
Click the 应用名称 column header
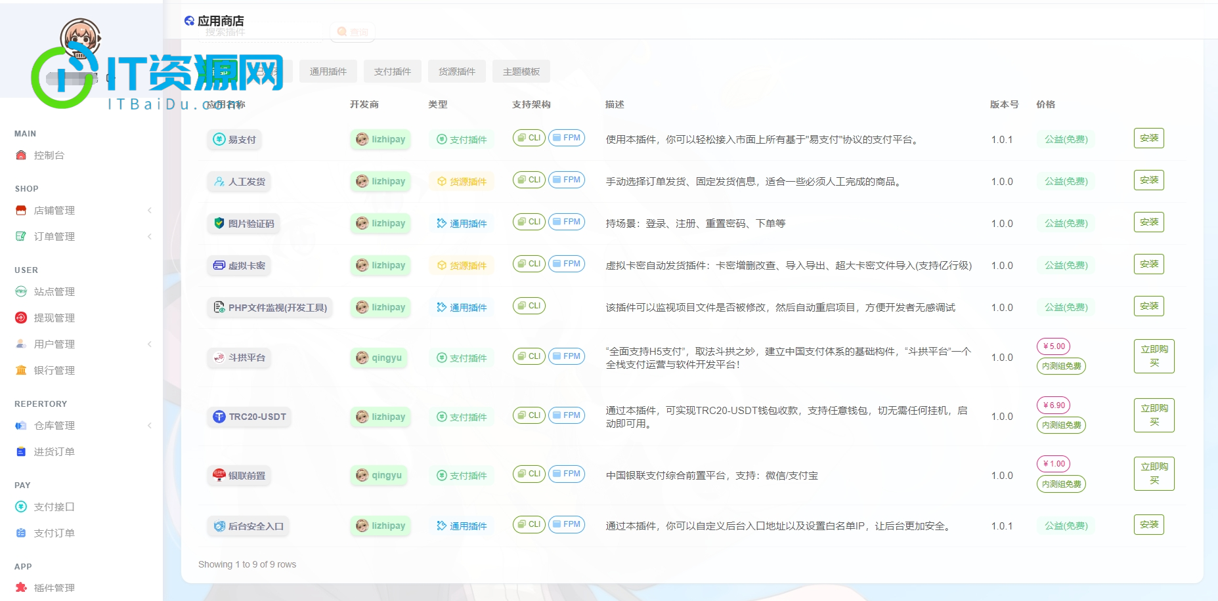227,104
